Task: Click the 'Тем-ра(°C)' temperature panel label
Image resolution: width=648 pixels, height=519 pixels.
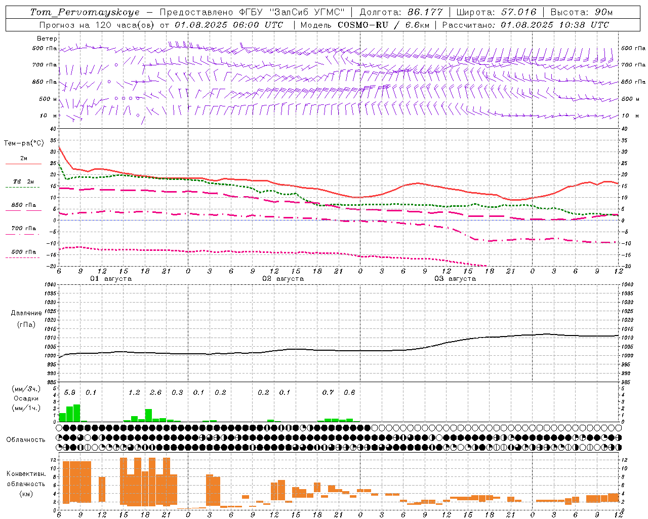Action: point(24,143)
